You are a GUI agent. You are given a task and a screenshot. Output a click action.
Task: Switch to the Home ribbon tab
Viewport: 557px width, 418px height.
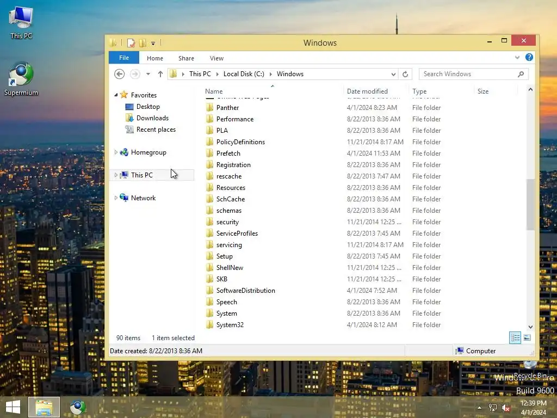click(x=155, y=58)
